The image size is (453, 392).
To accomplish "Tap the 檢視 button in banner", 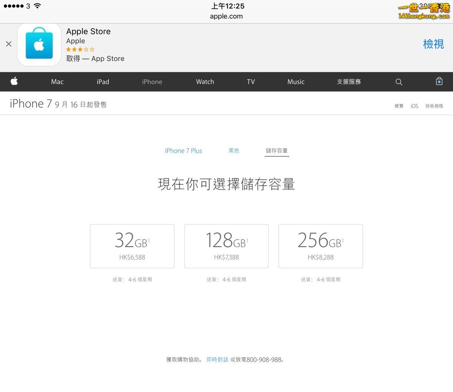I will (x=433, y=44).
